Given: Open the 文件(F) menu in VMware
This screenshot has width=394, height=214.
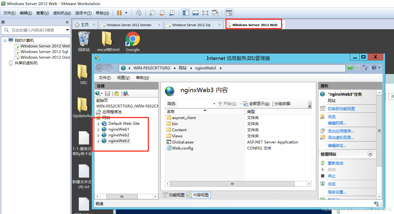Looking at the screenshot, I should 10,13.
